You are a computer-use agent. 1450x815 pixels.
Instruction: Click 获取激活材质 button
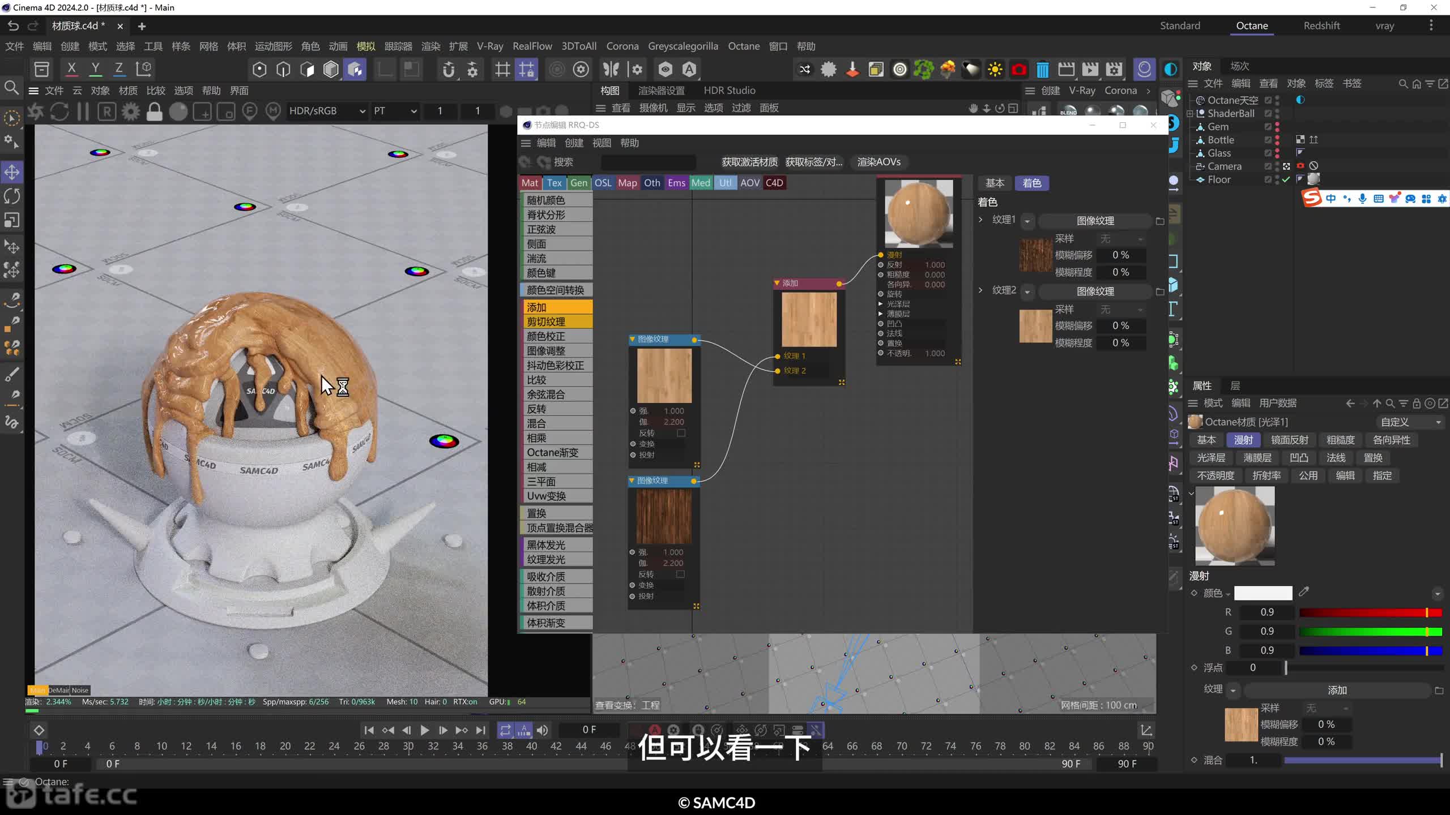pyautogui.click(x=749, y=162)
